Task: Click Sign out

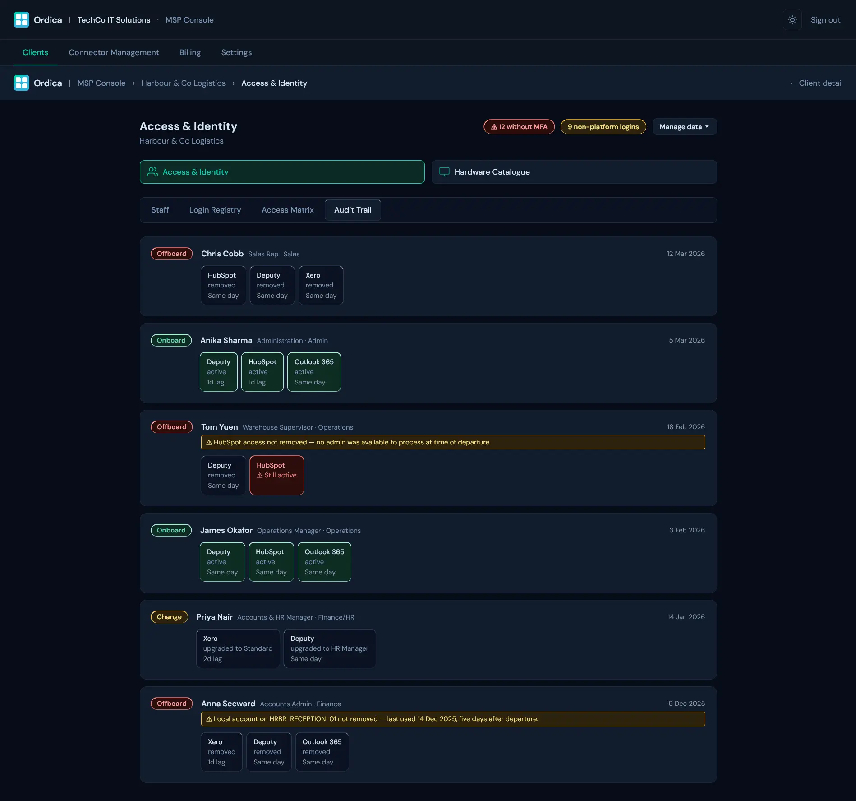Action: pos(825,20)
